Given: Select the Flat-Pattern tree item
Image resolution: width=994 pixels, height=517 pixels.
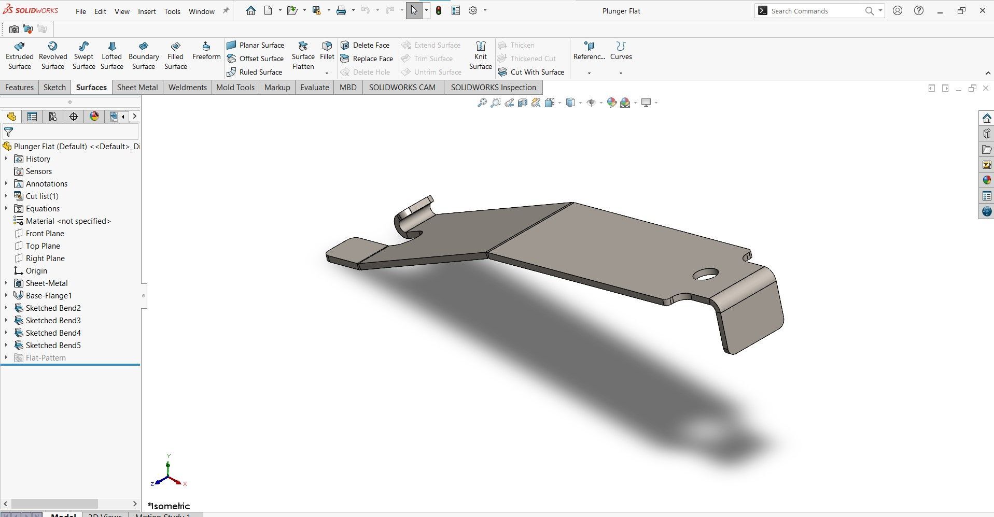Looking at the screenshot, I should click(x=46, y=357).
